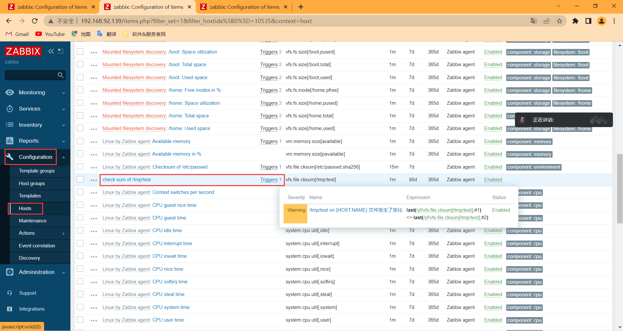Open trigger /tmp/test on {HOST.NAME} in popup

point(356,210)
